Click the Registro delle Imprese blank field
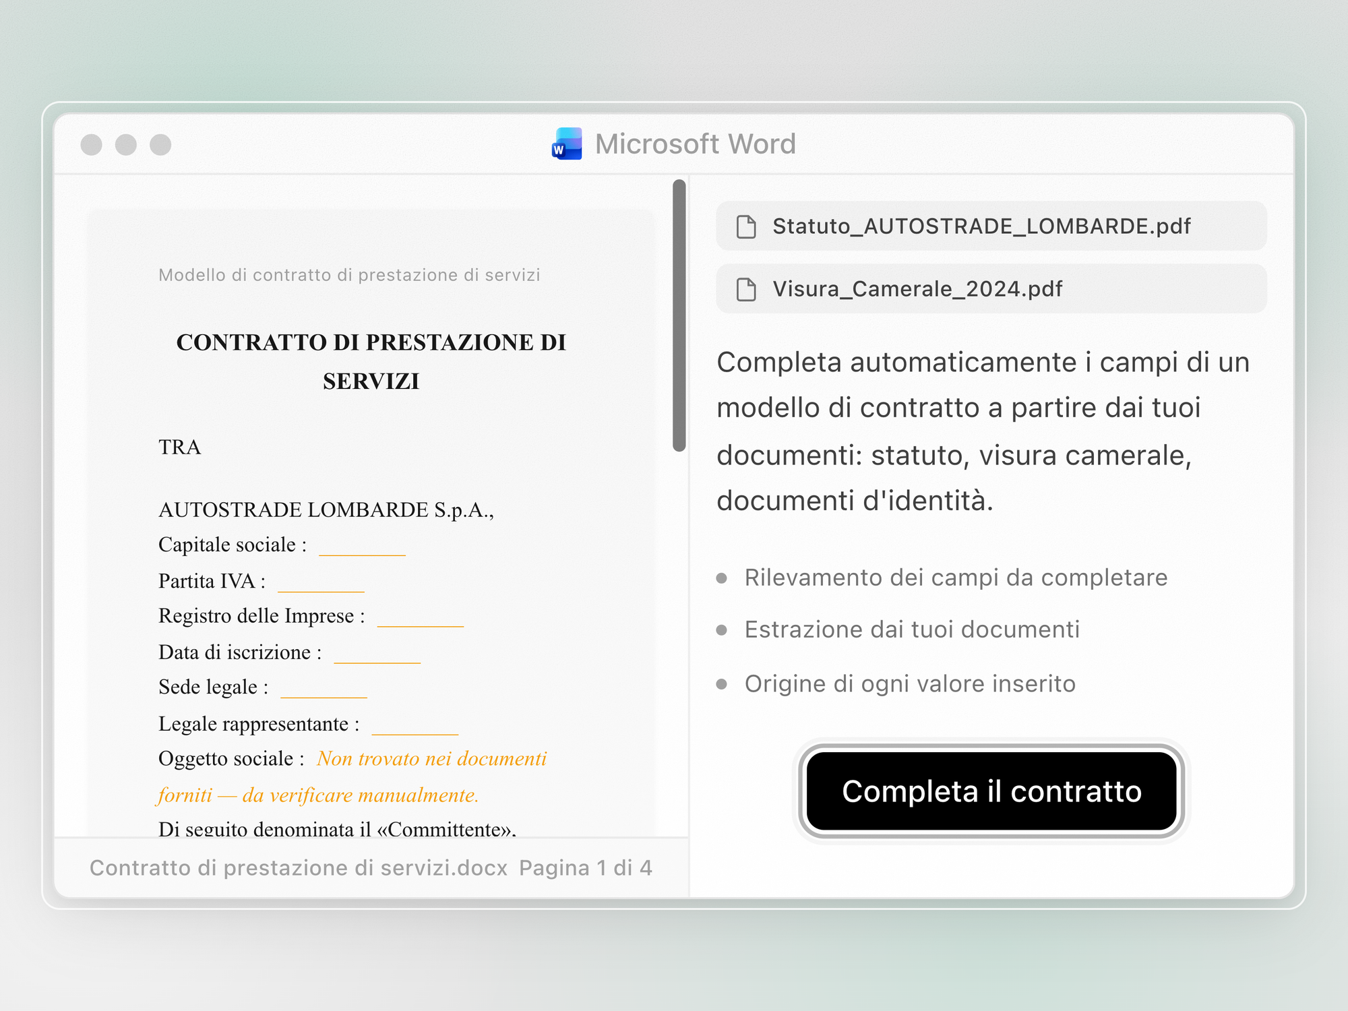 pos(421,617)
